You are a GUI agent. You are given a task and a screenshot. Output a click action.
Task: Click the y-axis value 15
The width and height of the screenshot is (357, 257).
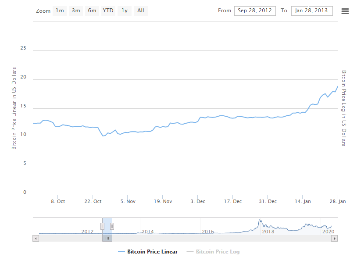point(23,106)
